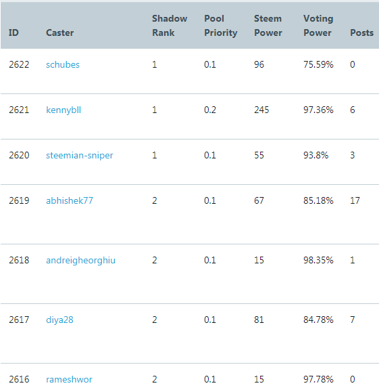Select the Pool Priority column header
The width and height of the screenshot is (379, 392).
(x=220, y=26)
